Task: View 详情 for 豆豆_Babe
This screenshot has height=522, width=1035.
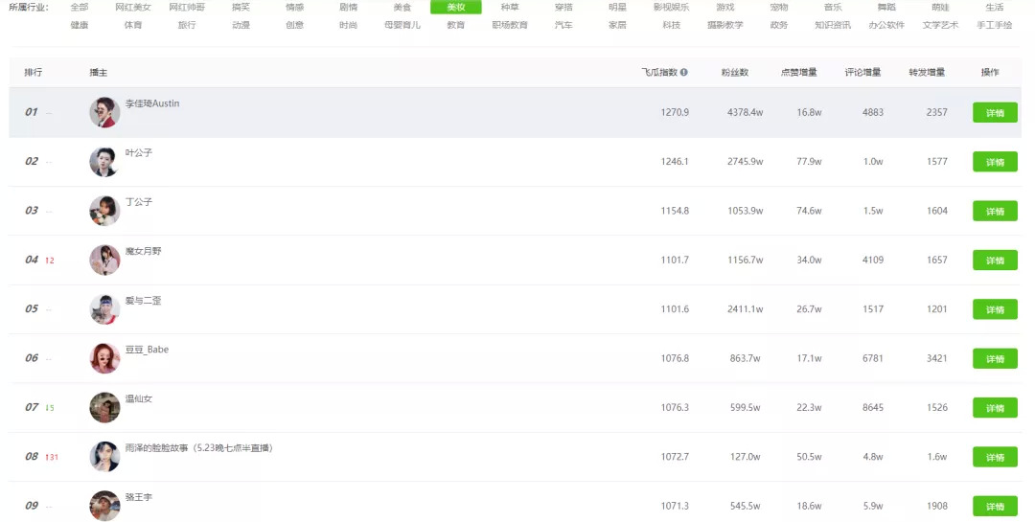Action: [995, 358]
